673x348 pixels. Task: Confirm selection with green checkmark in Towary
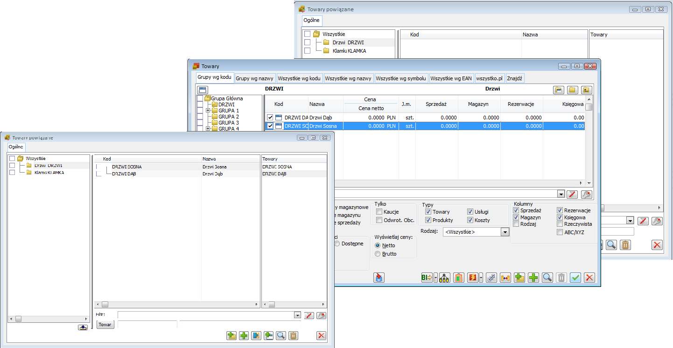tap(575, 278)
